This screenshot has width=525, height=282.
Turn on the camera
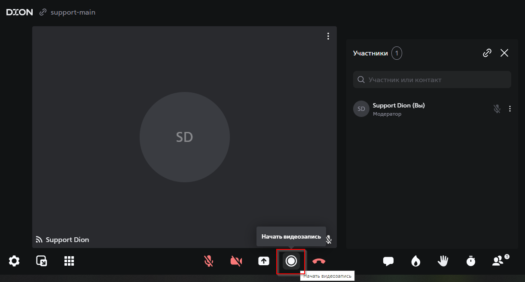coord(236,261)
